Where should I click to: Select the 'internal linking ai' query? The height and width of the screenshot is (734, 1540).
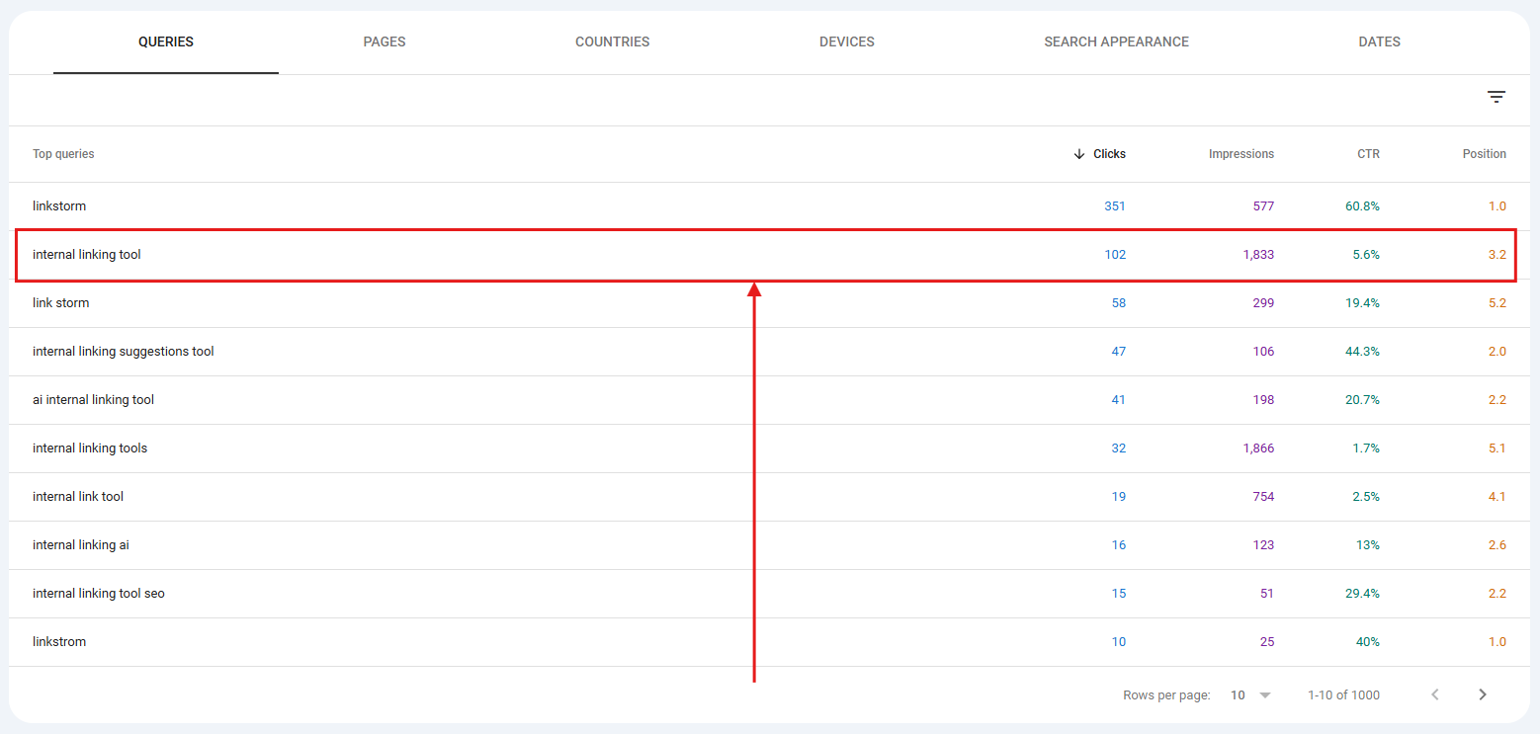[x=81, y=545]
